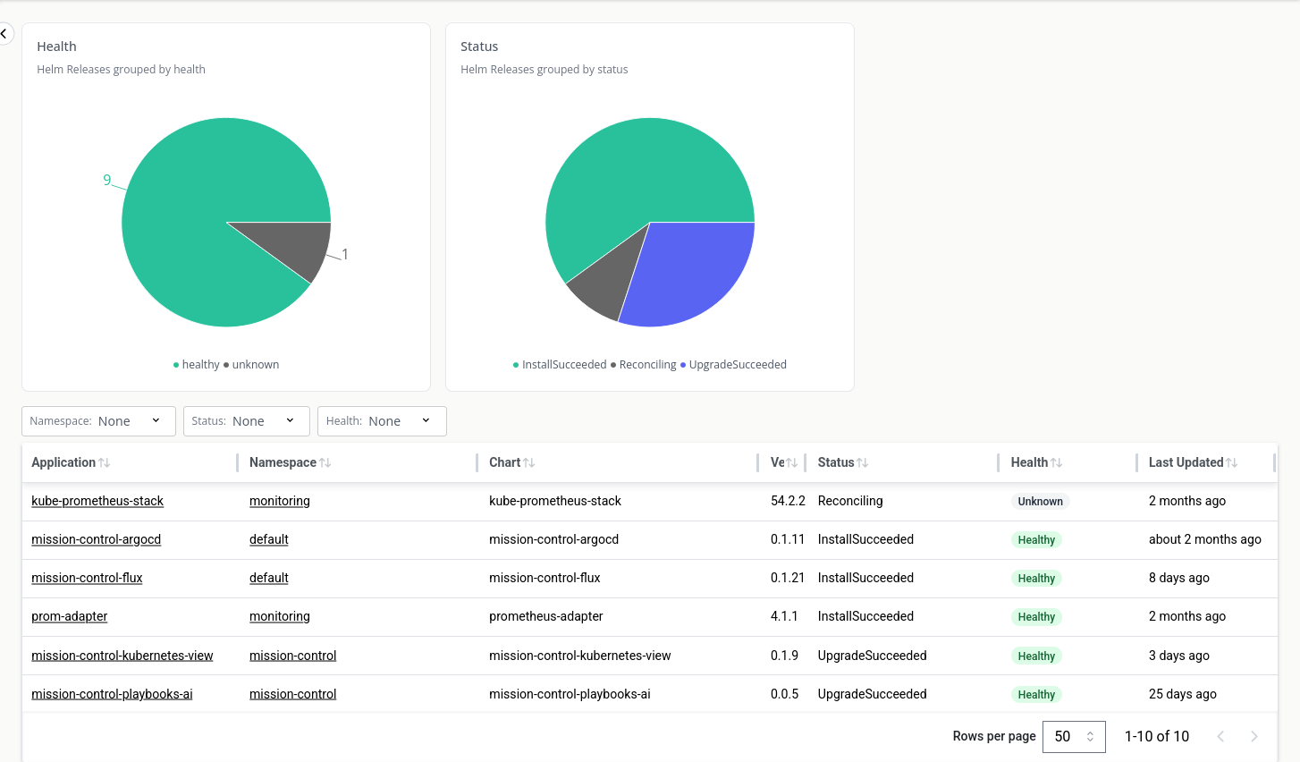
Task: Go to next page arrow
Action: pos(1254,736)
